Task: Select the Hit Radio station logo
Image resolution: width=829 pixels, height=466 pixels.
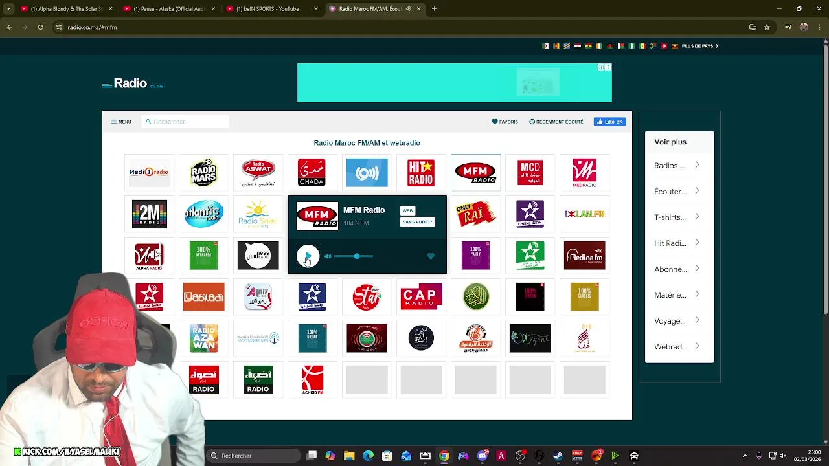Action: [421, 173]
